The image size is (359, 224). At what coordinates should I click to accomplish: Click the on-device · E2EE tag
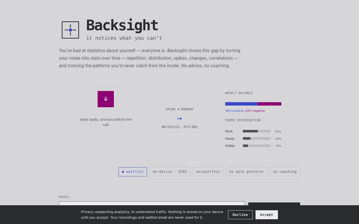pyautogui.click(x=170, y=172)
